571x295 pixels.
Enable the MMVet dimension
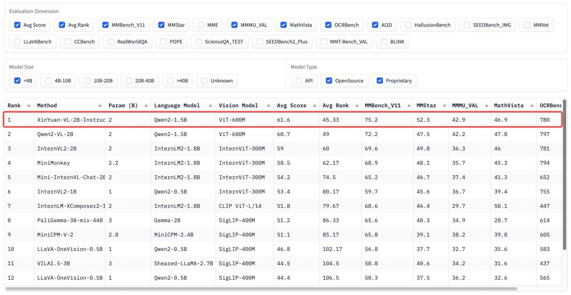(x=527, y=25)
